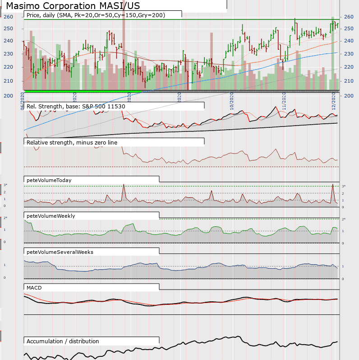Click the 'peteVolumeSeveralWeeks' panel label

60,252
